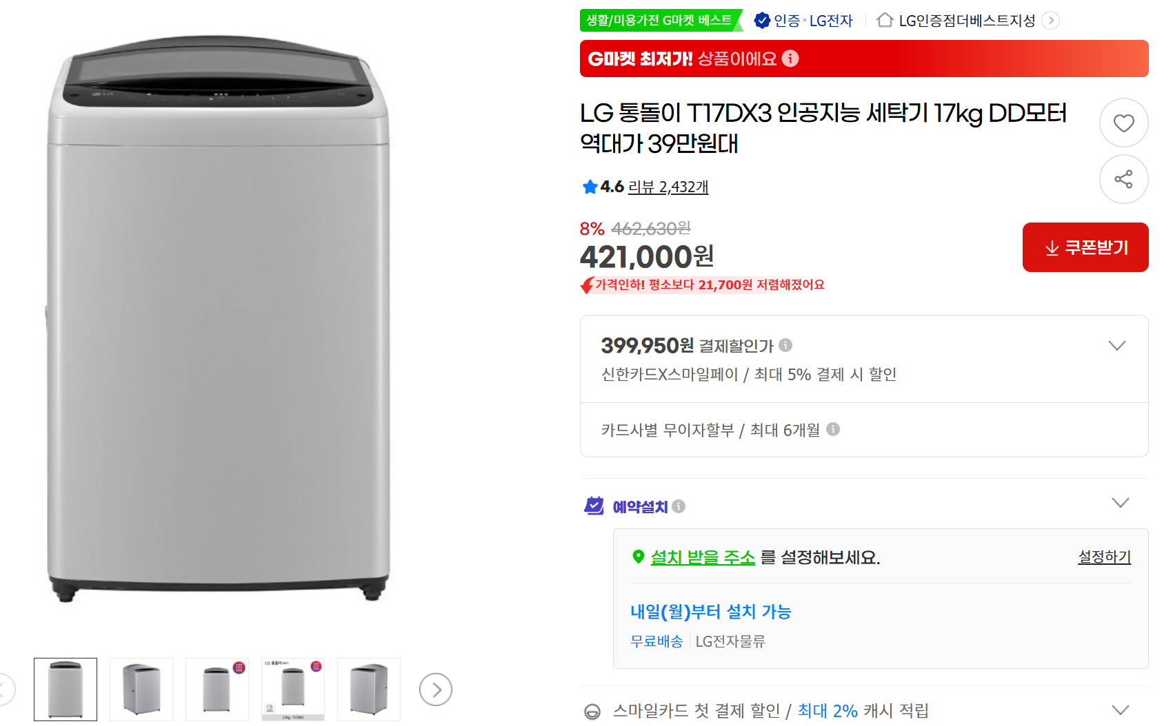Click the LG인증점더베스트지성 store home icon

[x=885, y=20]
